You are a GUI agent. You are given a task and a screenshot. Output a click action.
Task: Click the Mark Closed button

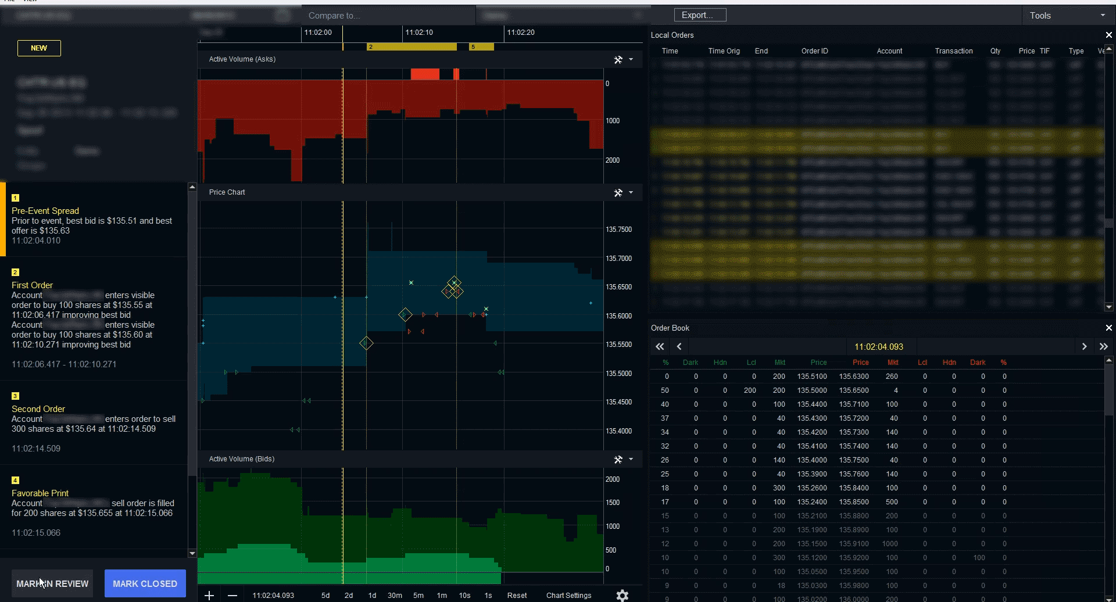[x=145, y=583]
